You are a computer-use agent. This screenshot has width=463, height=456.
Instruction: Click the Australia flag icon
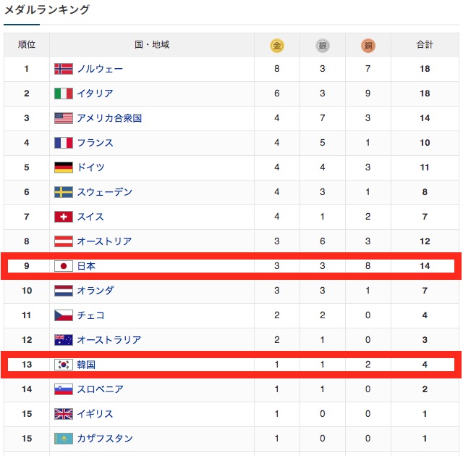pyautogui.click(x=64, y=340)
